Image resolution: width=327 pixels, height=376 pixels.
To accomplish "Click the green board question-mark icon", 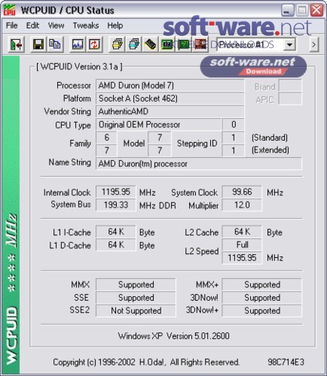I will [x=183, y=44].
